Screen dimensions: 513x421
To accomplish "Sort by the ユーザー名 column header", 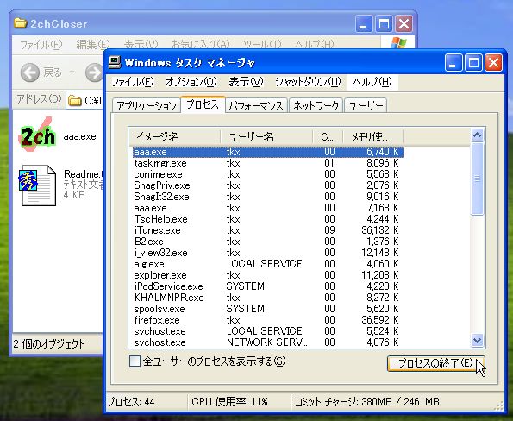I will (x=266, y=137).
